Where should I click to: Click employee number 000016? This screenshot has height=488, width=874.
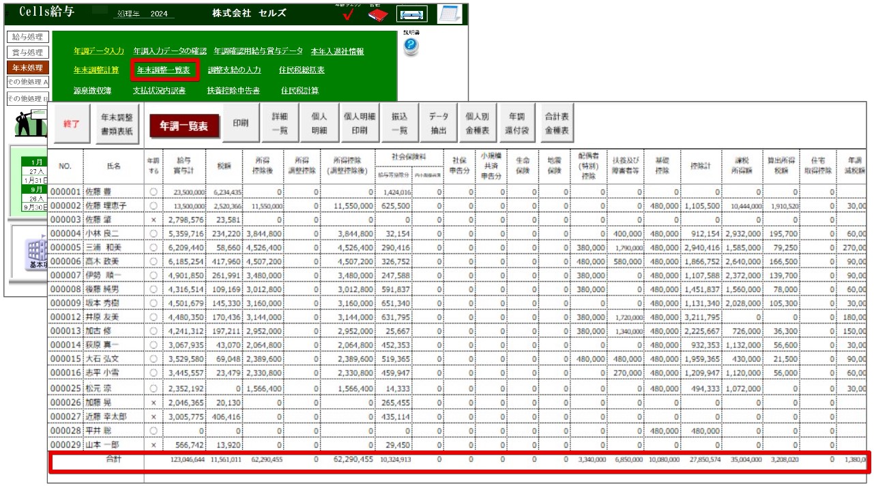click(x=65, y=373)
